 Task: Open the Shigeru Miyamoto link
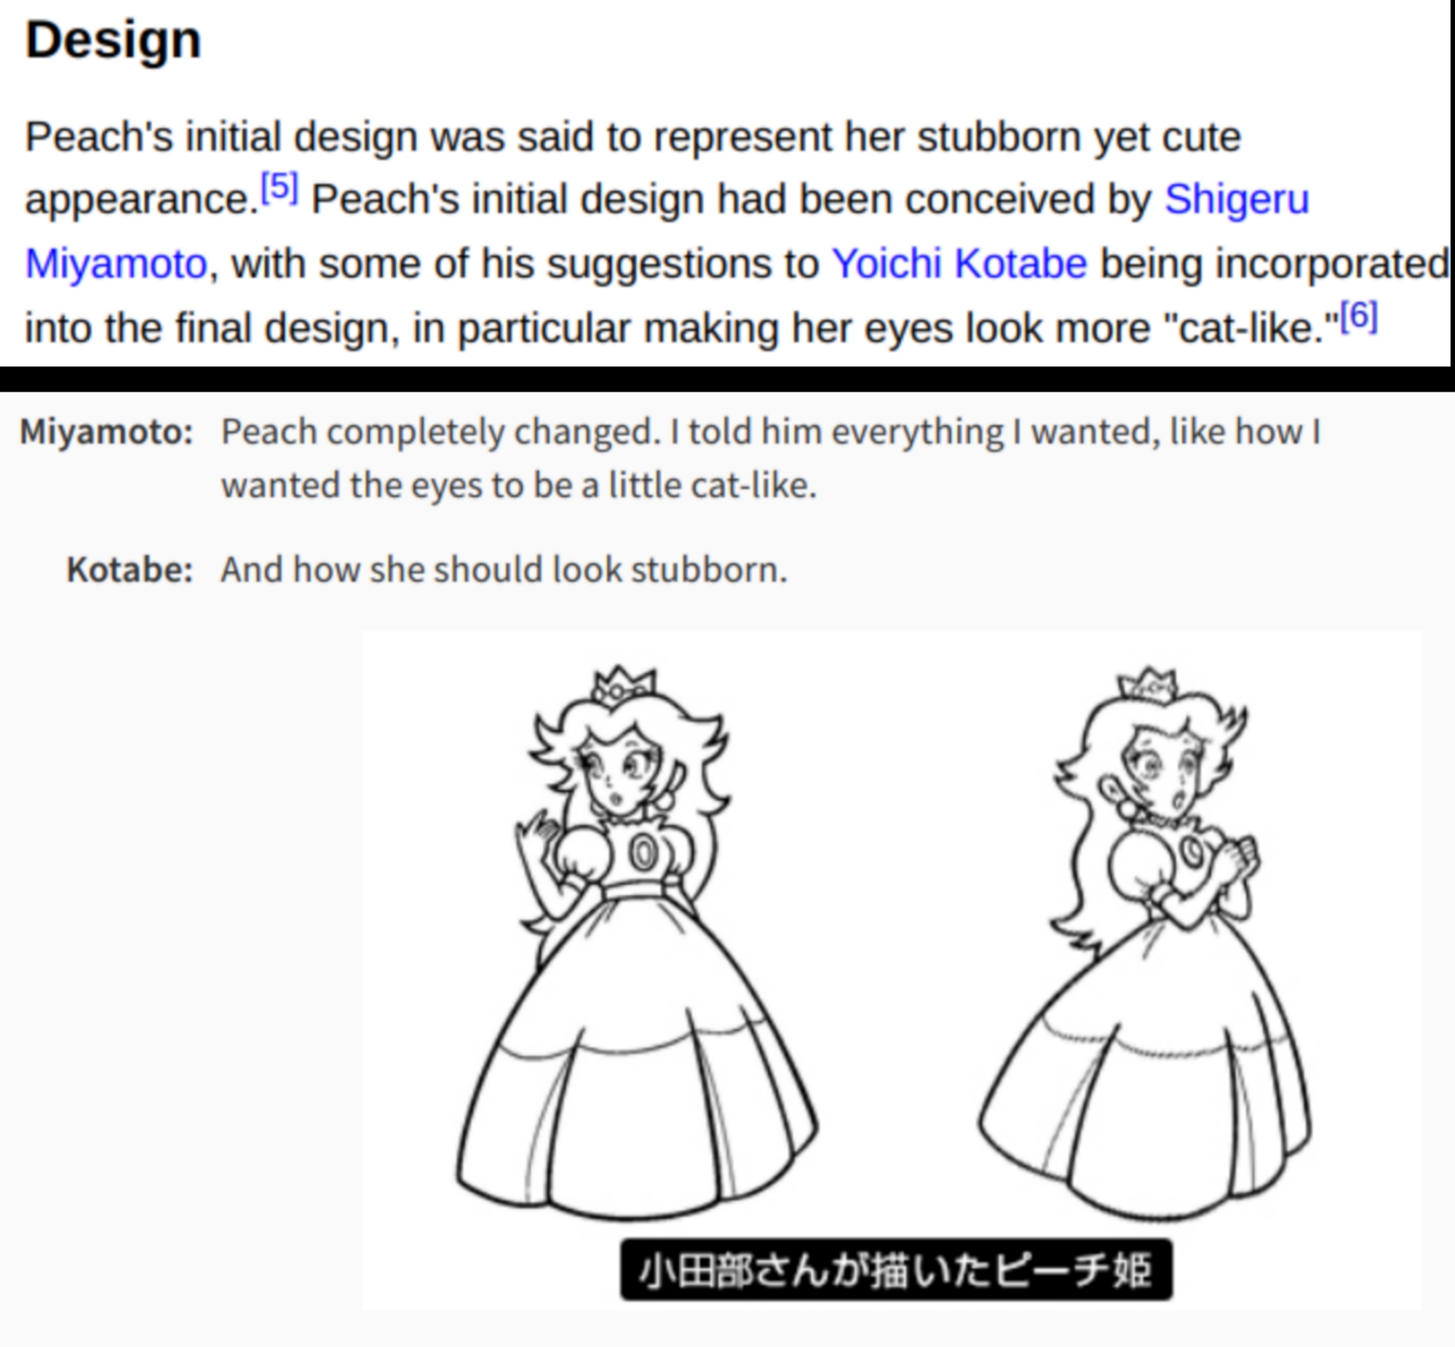(1236, 199)
